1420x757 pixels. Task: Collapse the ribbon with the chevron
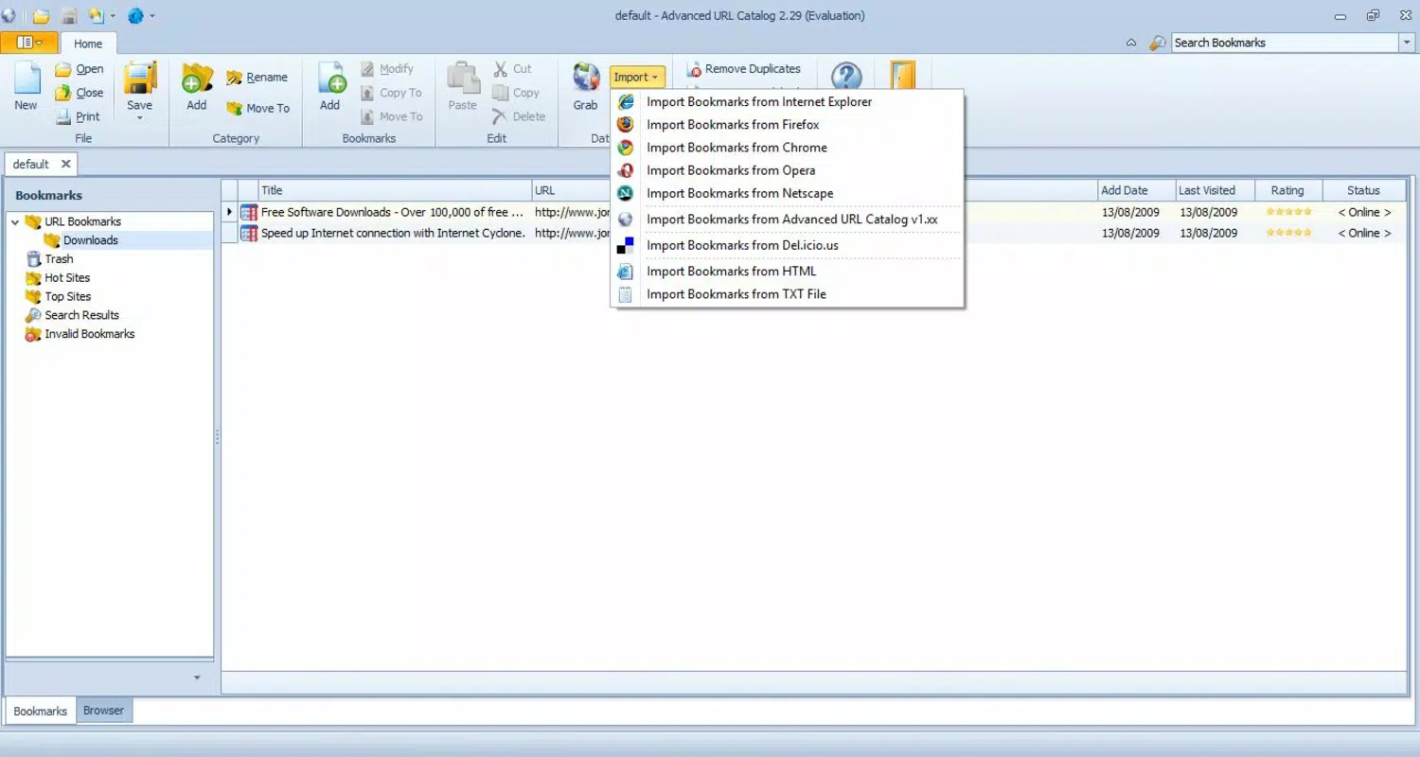pos(1131,43)
